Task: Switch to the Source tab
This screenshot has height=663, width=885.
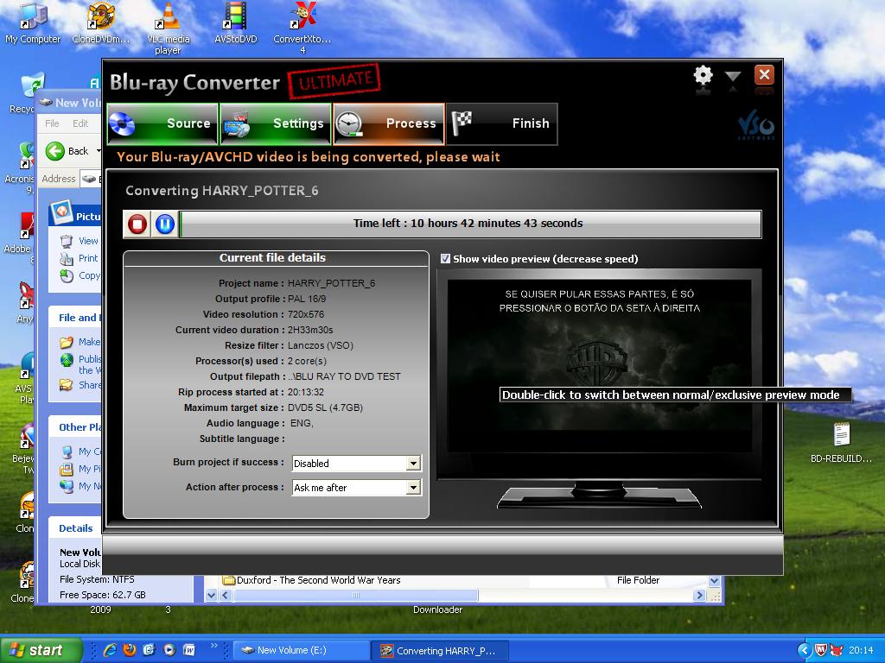Action: click(162, 123)
